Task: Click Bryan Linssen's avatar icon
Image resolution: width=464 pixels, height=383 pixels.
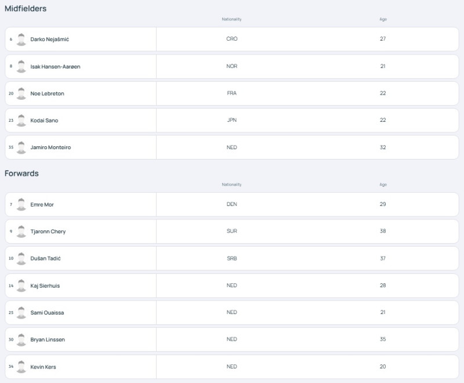Action: pos(21,340)
